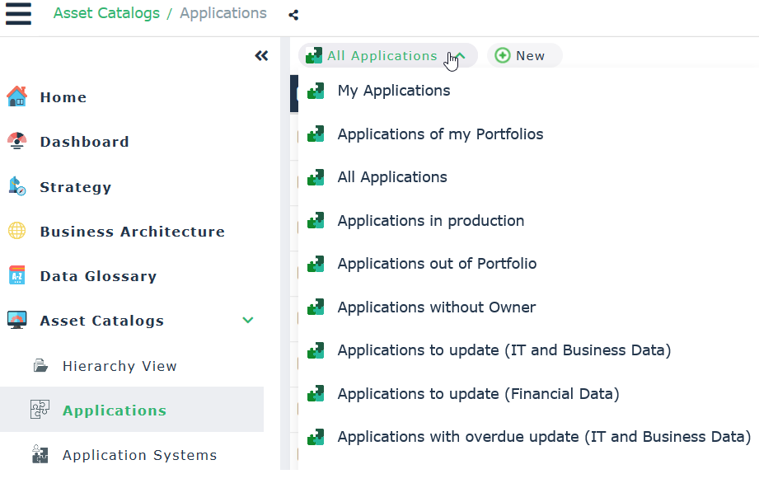Click the Hierarchy View folder icon
This screenshot has width=759, height=488.
coord(40,366)
